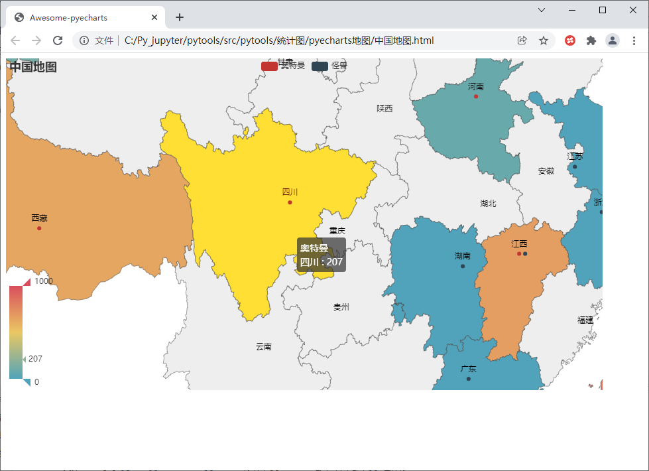The height and width of the screenshot is (471, 649).
Task: Reload the page with refresh icon
Action: point(58,40)
